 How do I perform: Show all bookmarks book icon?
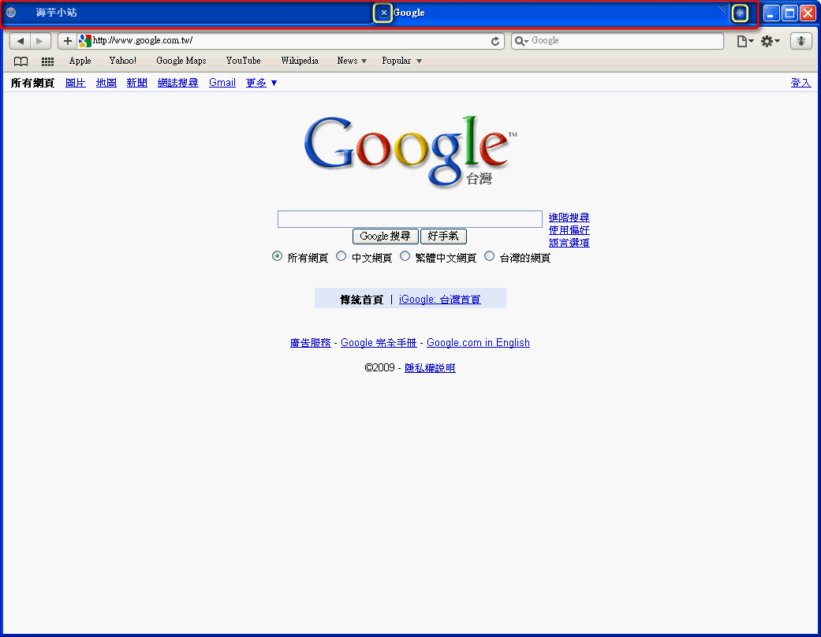tap(21, 61)
